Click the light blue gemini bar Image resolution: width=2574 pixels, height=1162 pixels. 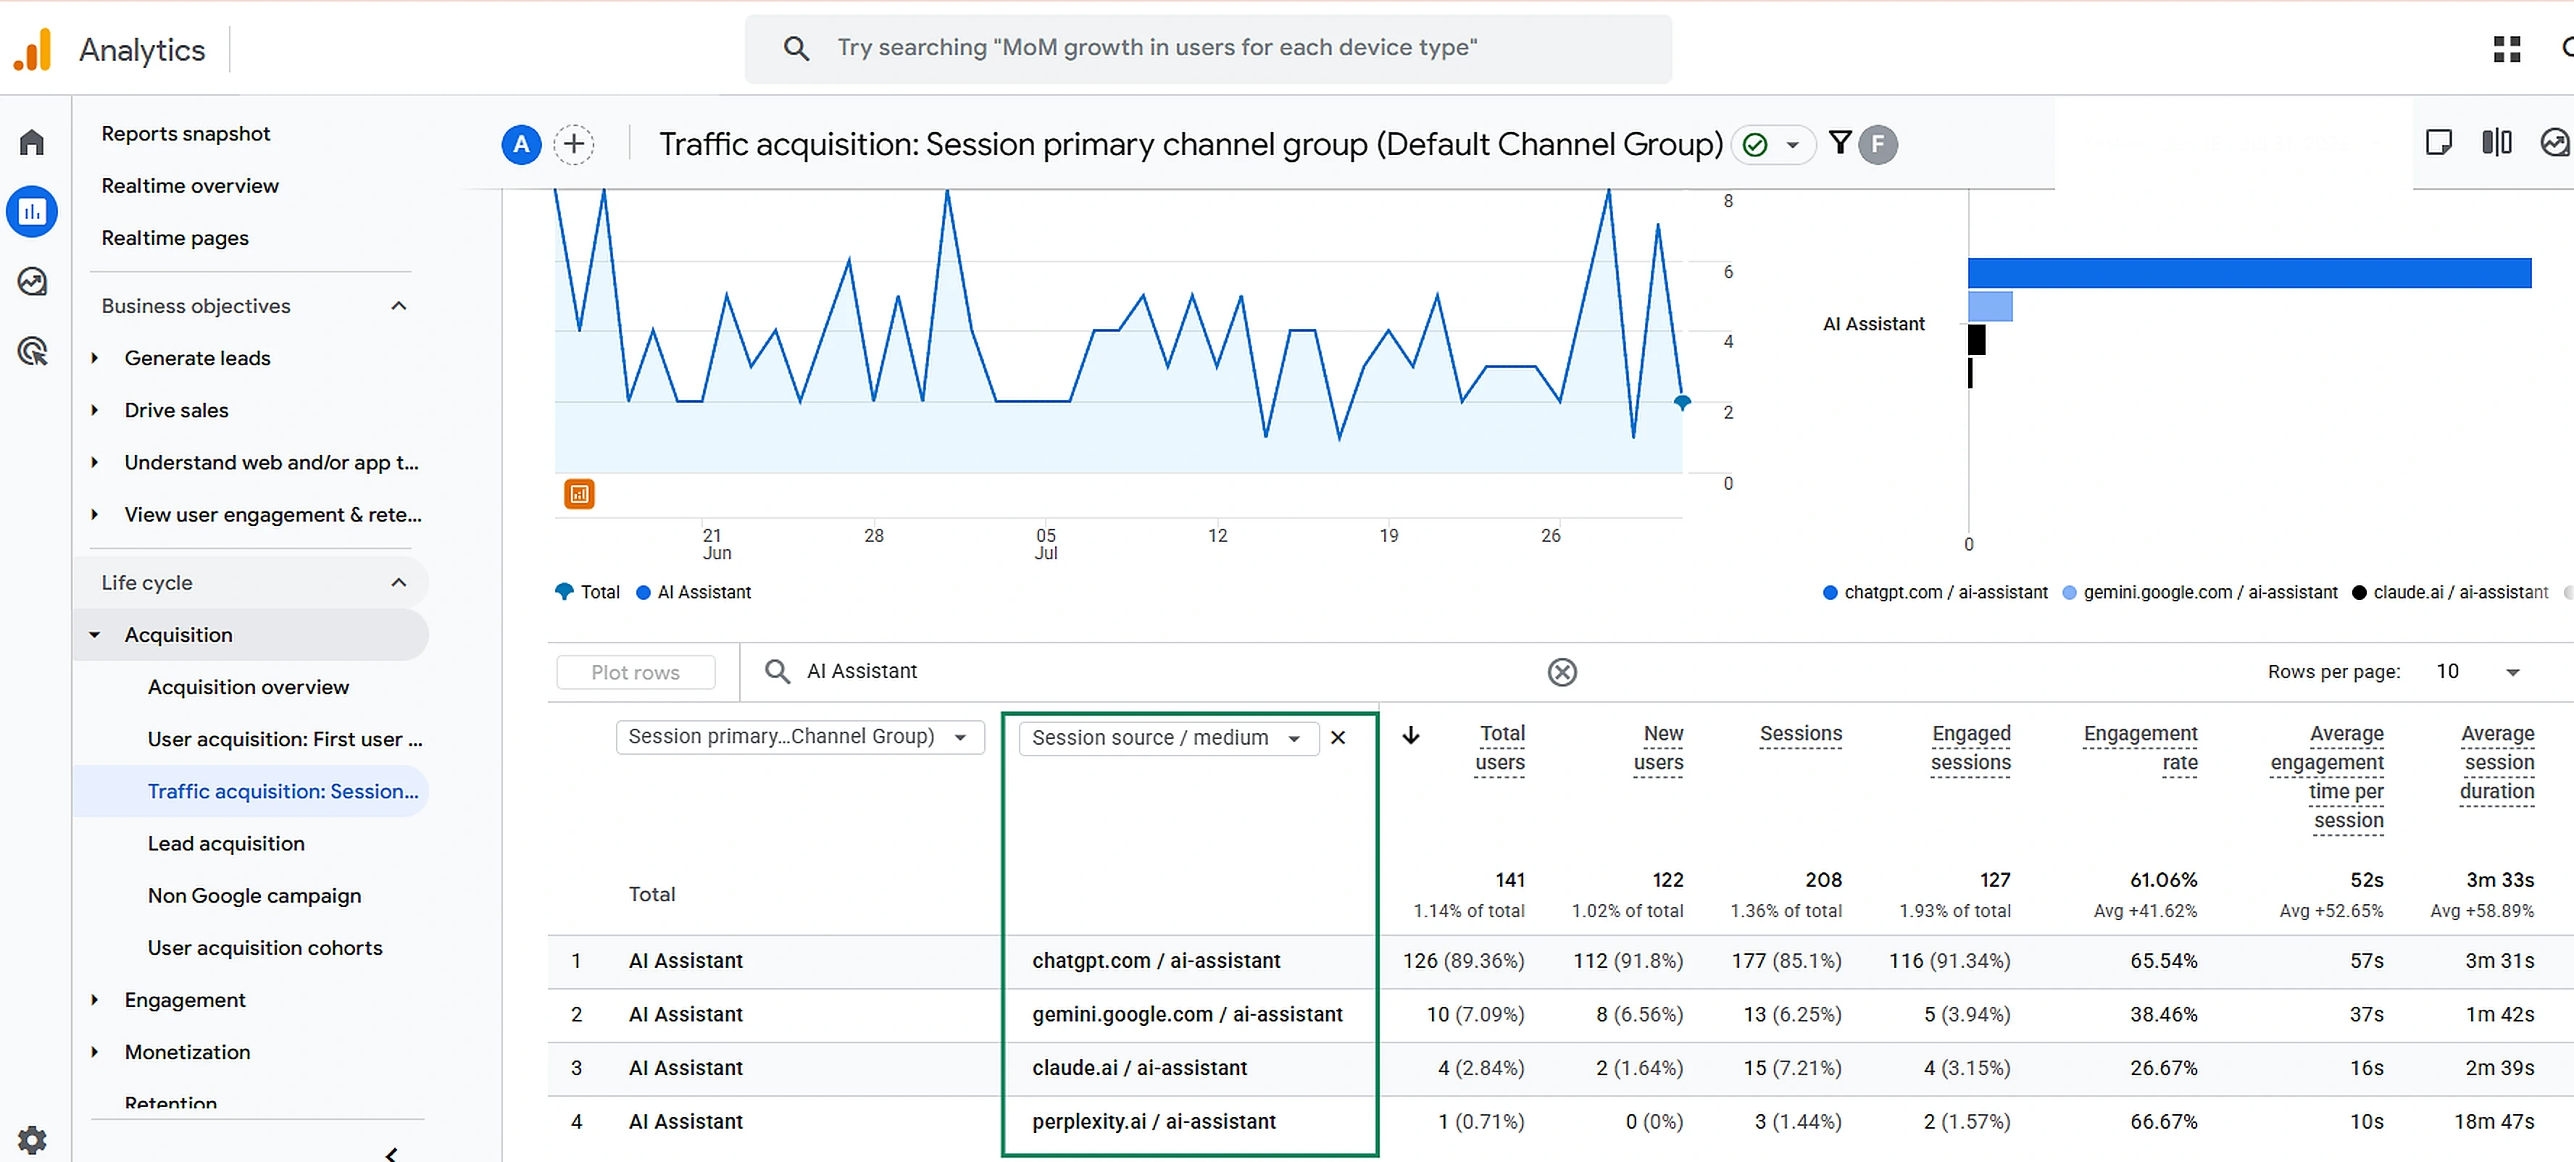pyautogui.click(x=1989, y=306)
